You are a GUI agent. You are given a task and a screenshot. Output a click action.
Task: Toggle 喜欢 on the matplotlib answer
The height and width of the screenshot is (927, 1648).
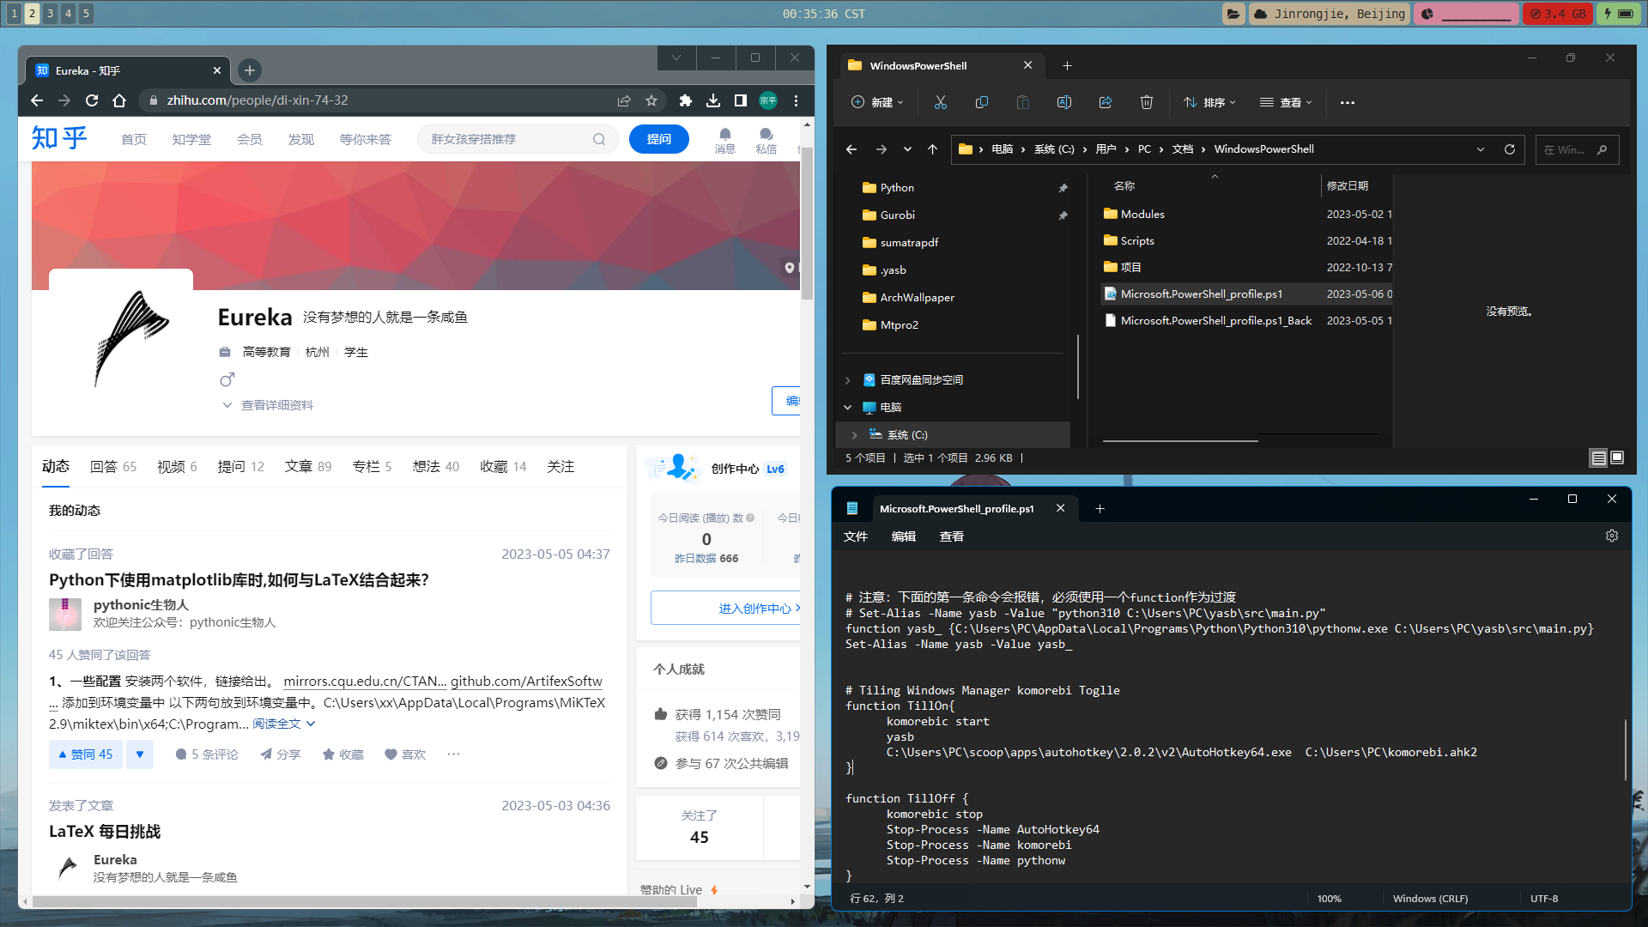click(405, 754)
